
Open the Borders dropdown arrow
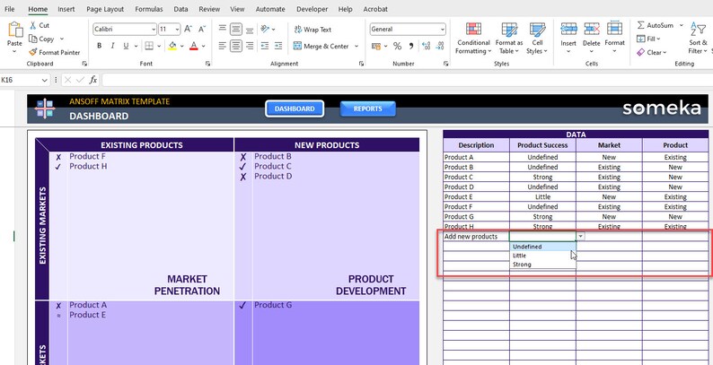click(x=159, y=46)
